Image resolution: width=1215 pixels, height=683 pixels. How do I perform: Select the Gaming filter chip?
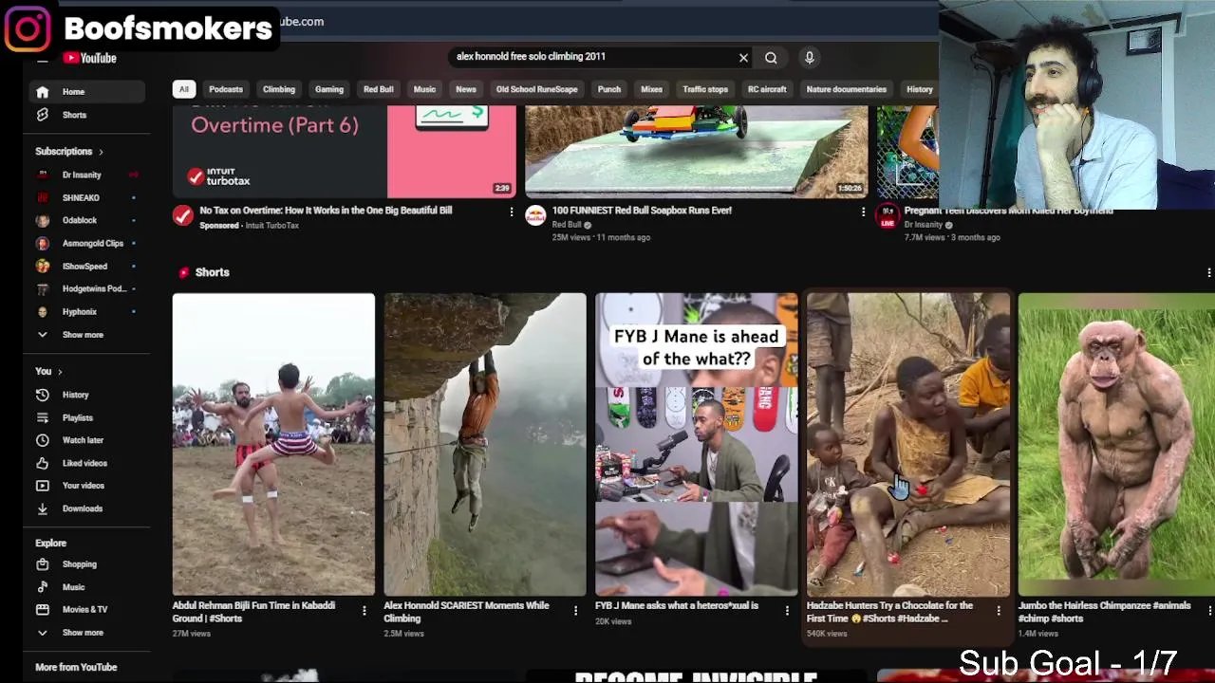coord(329,89)
